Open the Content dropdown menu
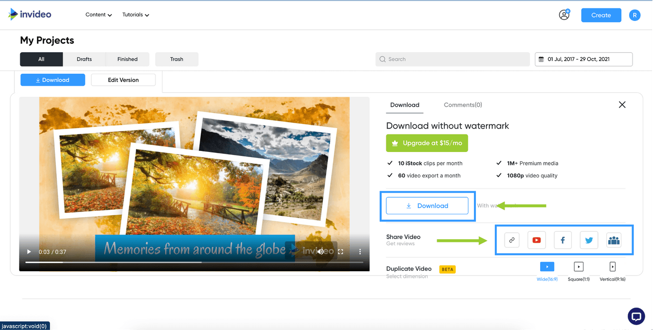 (98, 14)
